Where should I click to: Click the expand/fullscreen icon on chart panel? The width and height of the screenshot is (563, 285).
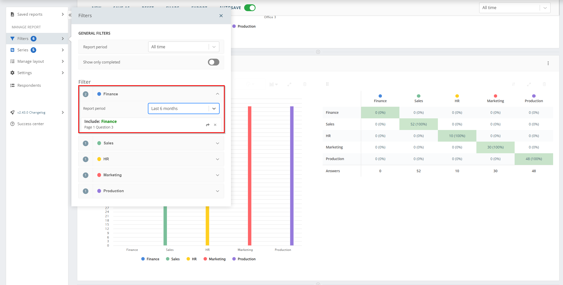tap(290, 84)
